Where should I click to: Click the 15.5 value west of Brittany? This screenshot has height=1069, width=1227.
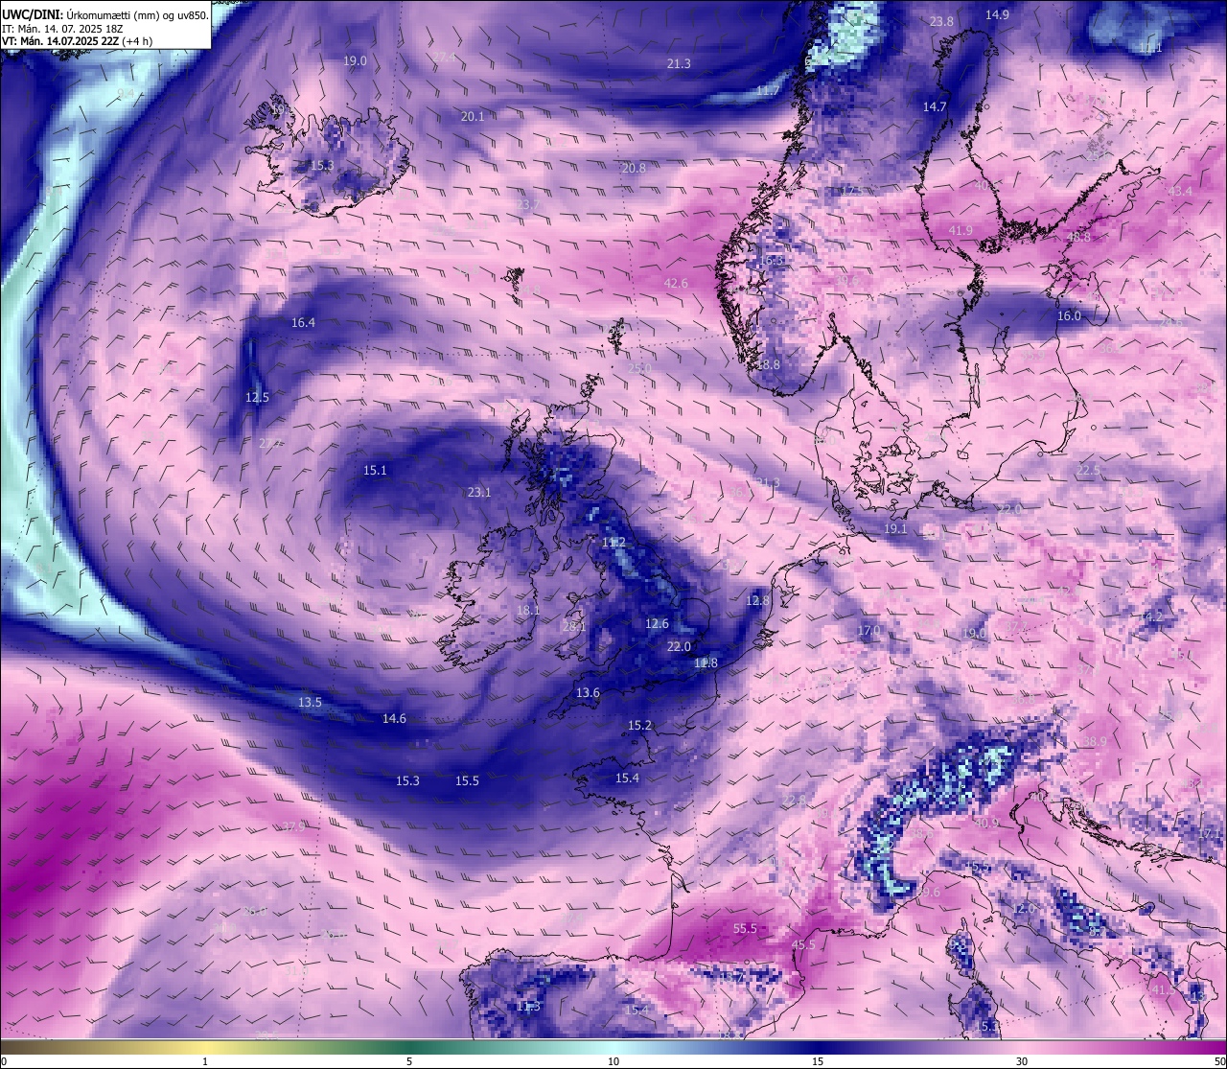click(x=467, y=781)
